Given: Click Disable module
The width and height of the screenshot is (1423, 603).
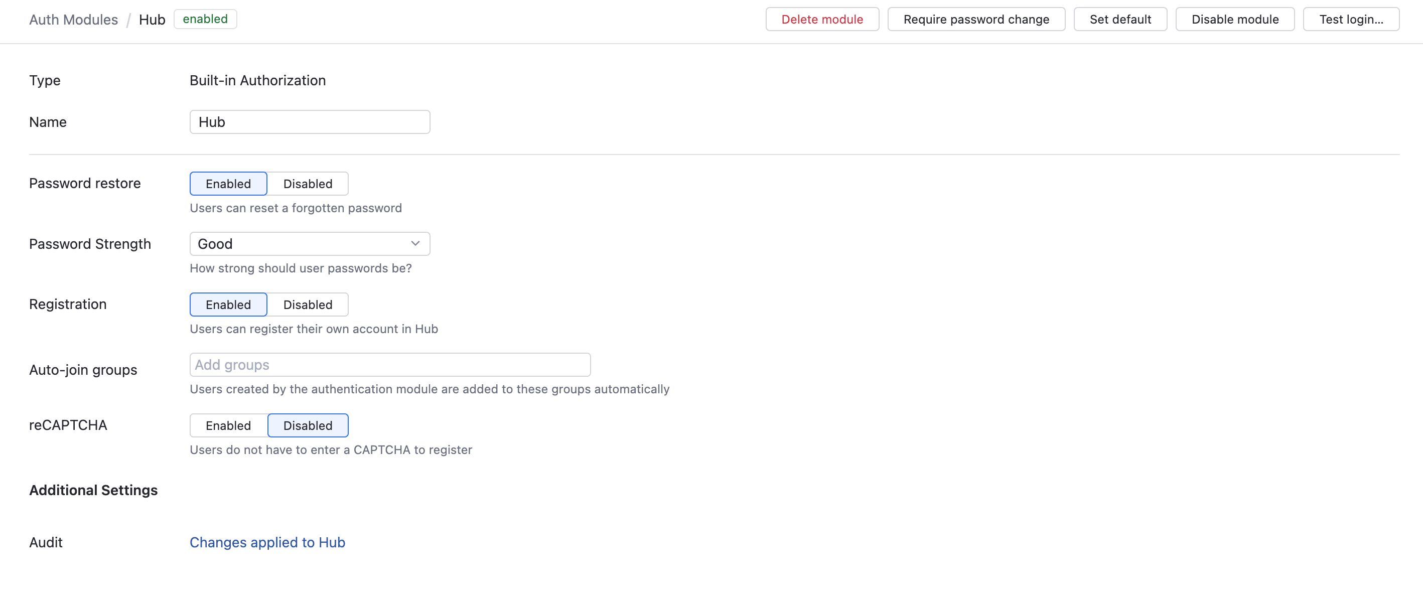Looking at the screenshot, I should click(x=1235, y=19).
